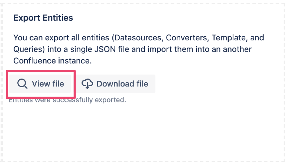Click the word "Queries" in the description
This screenshot has height=168, width=289.
click(x=28, y=49)
